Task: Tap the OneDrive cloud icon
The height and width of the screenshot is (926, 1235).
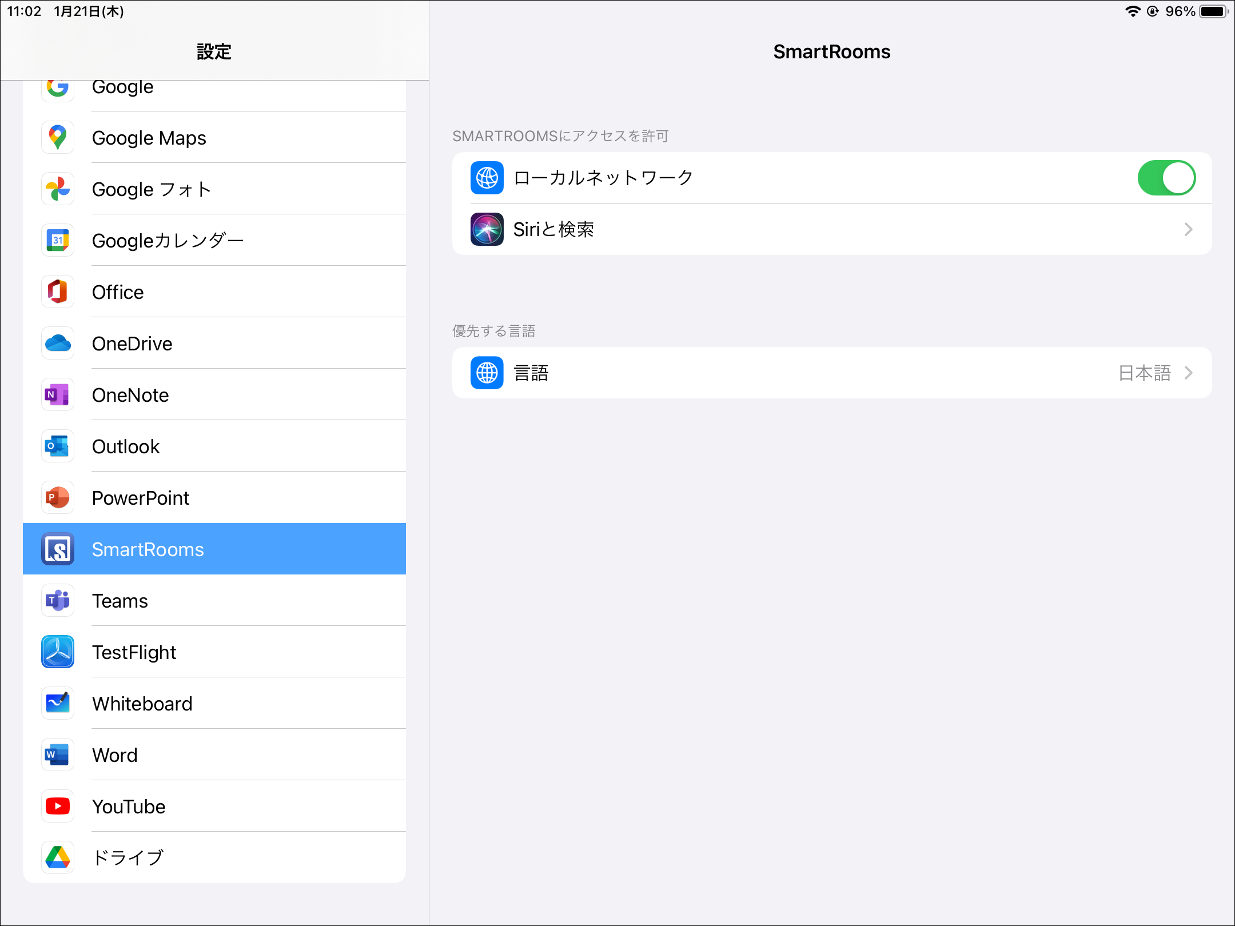Action: point(58,344)
